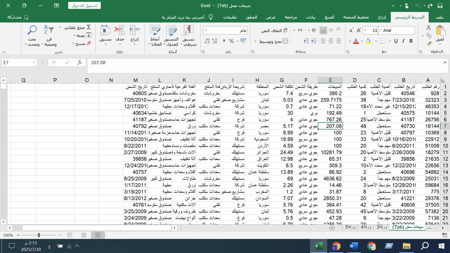450x253 pixels.
Task: Click the Sign in (تسجيل الدخول) button
Action: tap(84, 5)
